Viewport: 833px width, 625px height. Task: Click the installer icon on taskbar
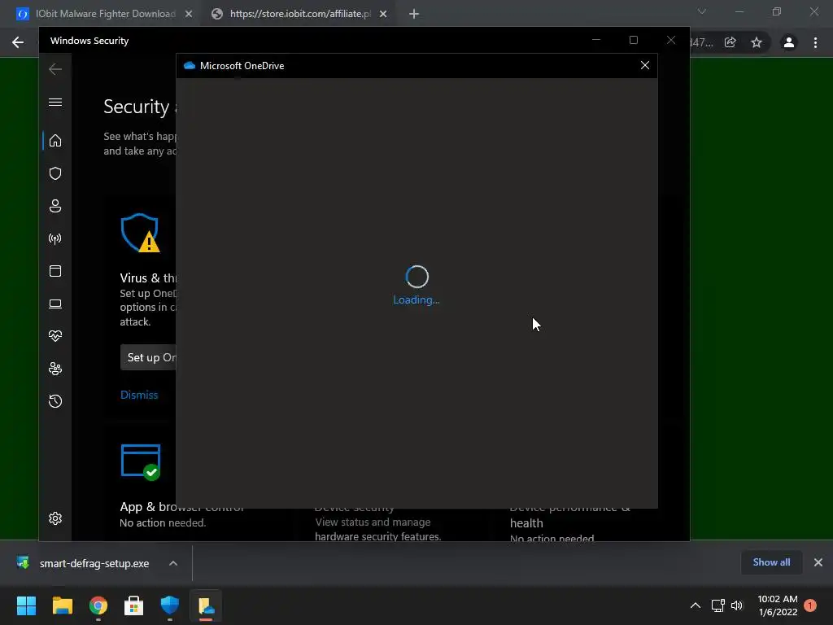[x=206, y=605]
